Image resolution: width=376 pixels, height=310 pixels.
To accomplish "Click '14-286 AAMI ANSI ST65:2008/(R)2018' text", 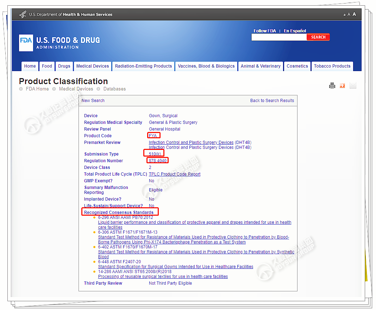I will click(x=135, y=272).
